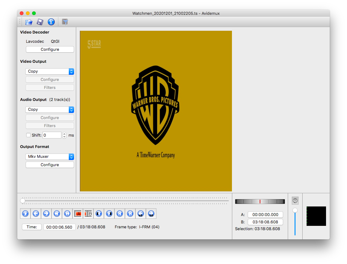Start playback with the Play button
Screen dimensions: 347x264
coord(25,214)
